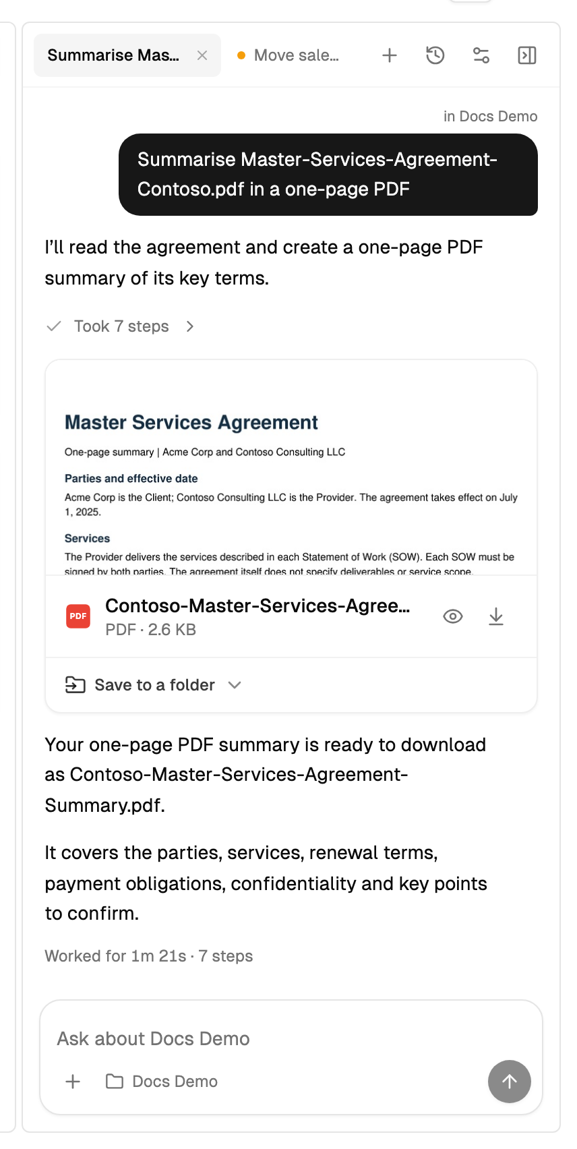Open the settings sliders icon
The height and width of the screenshot is (1149, 577).
click(481, 55)
